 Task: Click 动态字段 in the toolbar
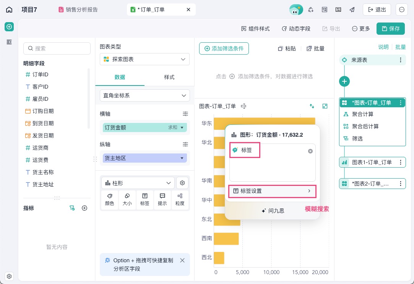click(296, 29)
